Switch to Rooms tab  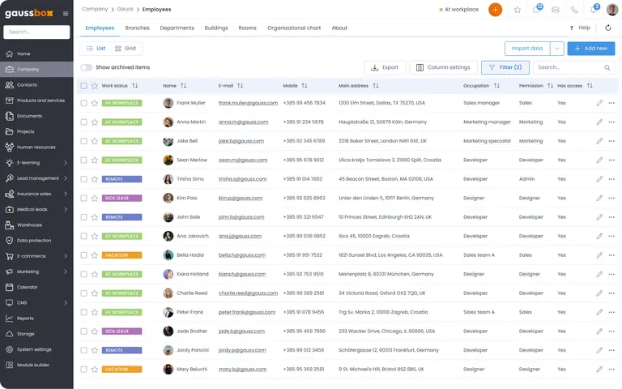(247, 28)
